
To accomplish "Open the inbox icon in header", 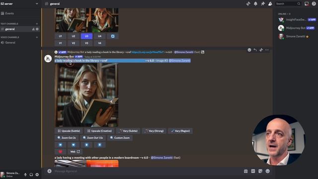I will click(307, 3).
